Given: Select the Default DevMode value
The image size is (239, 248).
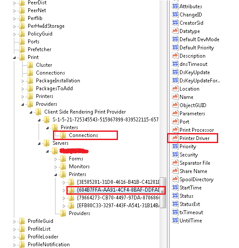Looking at the screenshot, I should pyautogui.click(x=200, y=39).
